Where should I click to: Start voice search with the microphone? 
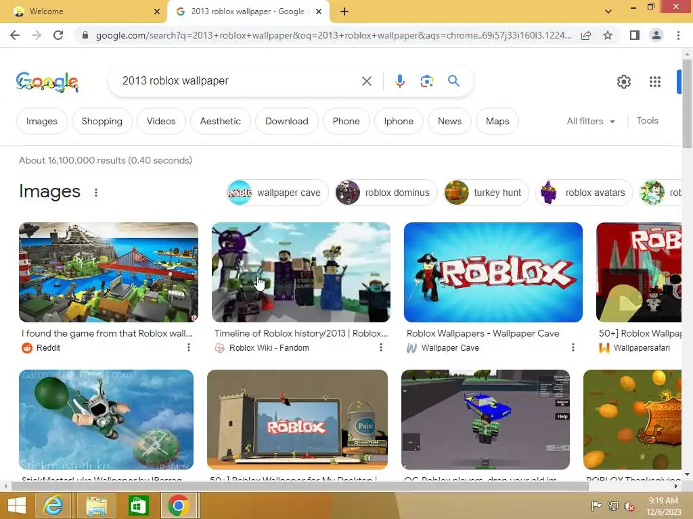pos(399,81)
